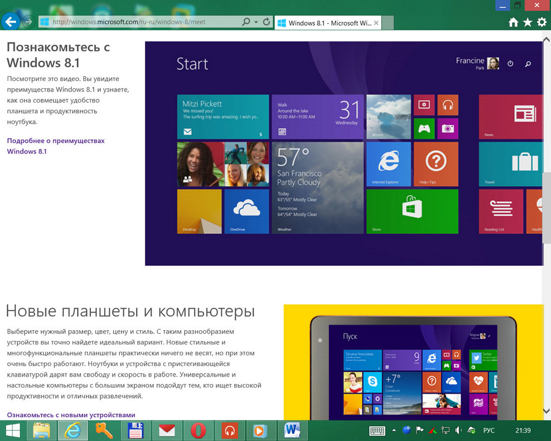Click heading Новые планшеты и компьютеры
This screenshot has height=441, width=551.
[x=131, y=311]
